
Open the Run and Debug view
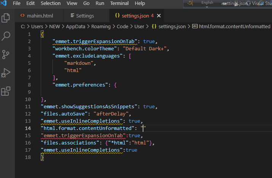[x=6, y=73]
